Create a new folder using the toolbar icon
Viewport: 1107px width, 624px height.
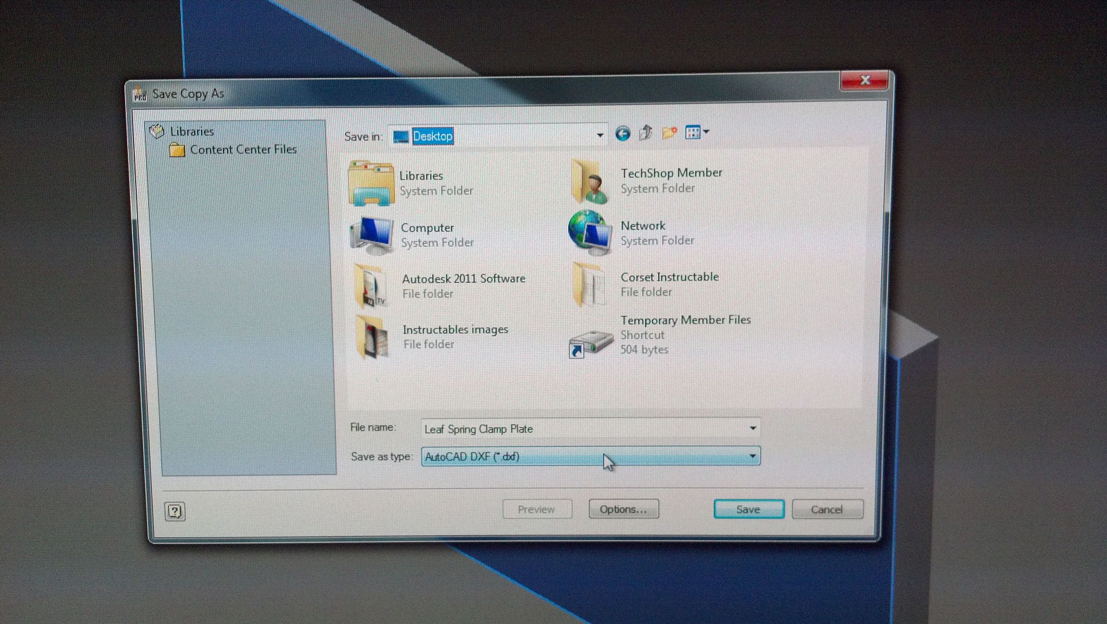[x=669, y=132]
